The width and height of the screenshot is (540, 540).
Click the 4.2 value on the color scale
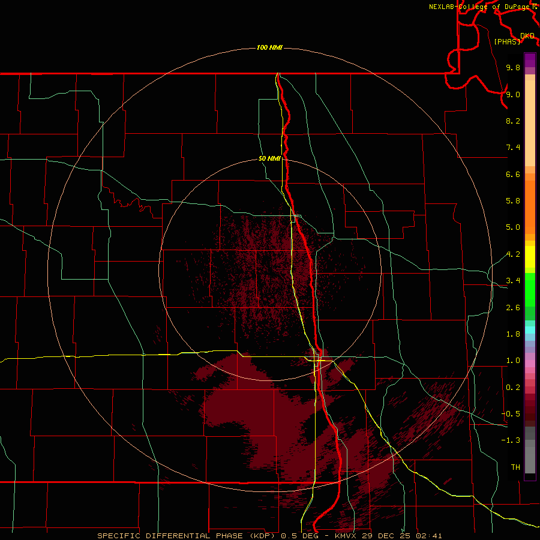coord(513,254)
